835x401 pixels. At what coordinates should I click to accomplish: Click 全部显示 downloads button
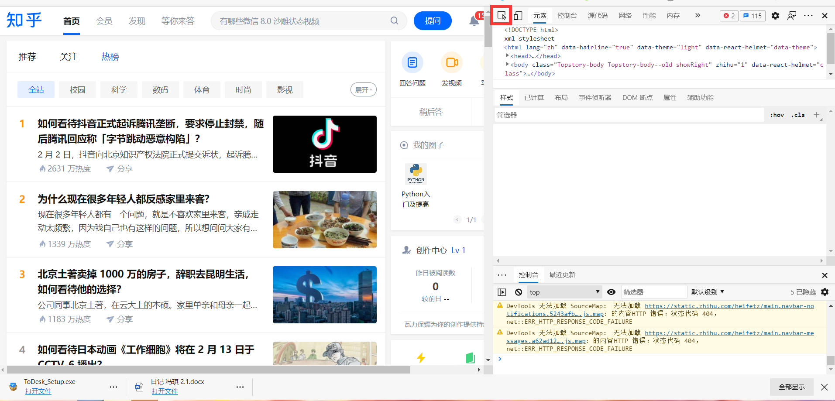[x=792, y=387]
